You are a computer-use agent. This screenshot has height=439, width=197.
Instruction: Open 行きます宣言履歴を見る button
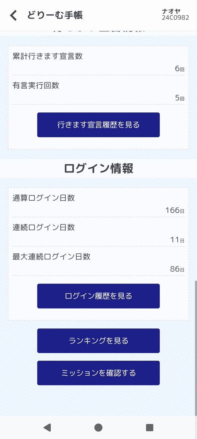tap(98, 125)
